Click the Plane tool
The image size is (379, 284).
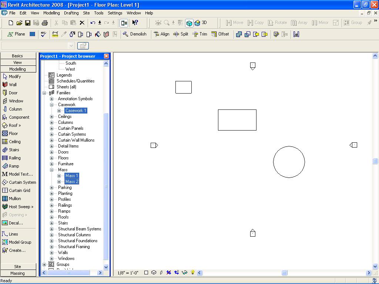click(x=16, y=34)
